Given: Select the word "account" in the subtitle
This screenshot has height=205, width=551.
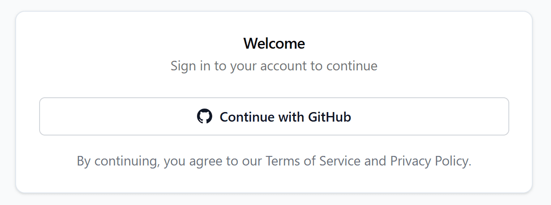Looking at the screenshot, I should [x=284, y=66].
